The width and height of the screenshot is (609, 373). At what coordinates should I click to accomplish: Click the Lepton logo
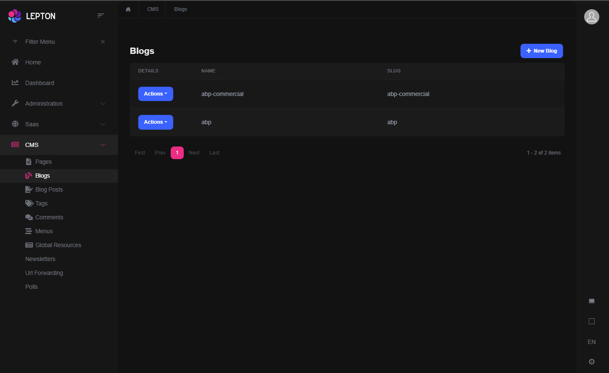32,16
